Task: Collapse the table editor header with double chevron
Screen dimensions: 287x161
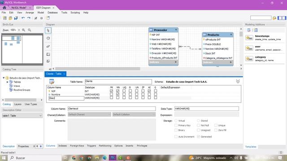Action: tap(238, 81)
